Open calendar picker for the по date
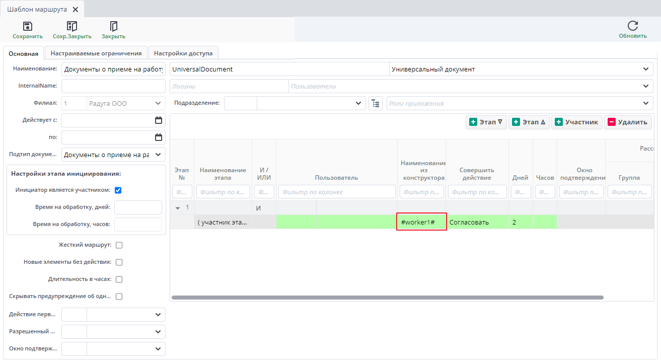 (x=159, y=137)
